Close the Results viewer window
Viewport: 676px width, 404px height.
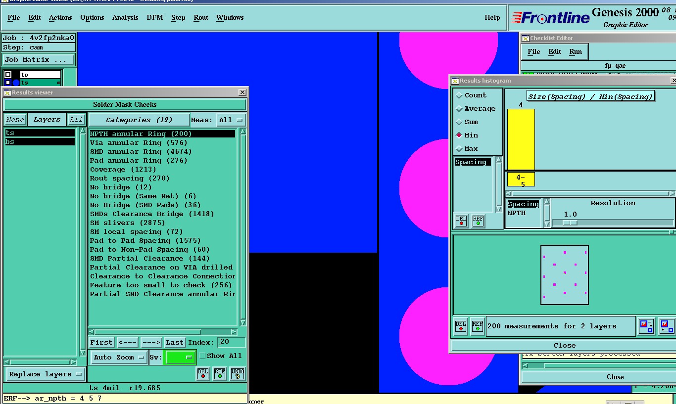click(242, 92)
